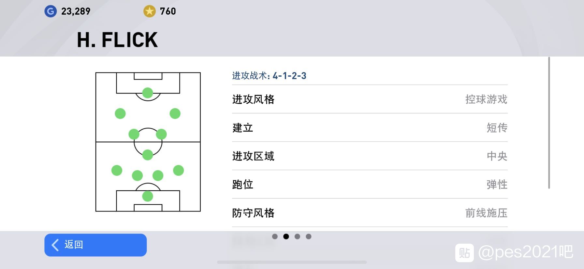
Task: Open the 防守风格 前线施压 row
Action: (x=370, y=213)
